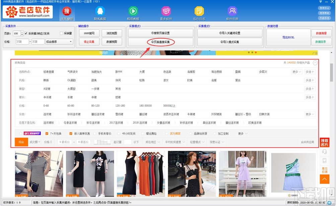View the 运行日志 log icon
Image resolution: width=336 pixels, height=206 pixels.
click(199, 10)
